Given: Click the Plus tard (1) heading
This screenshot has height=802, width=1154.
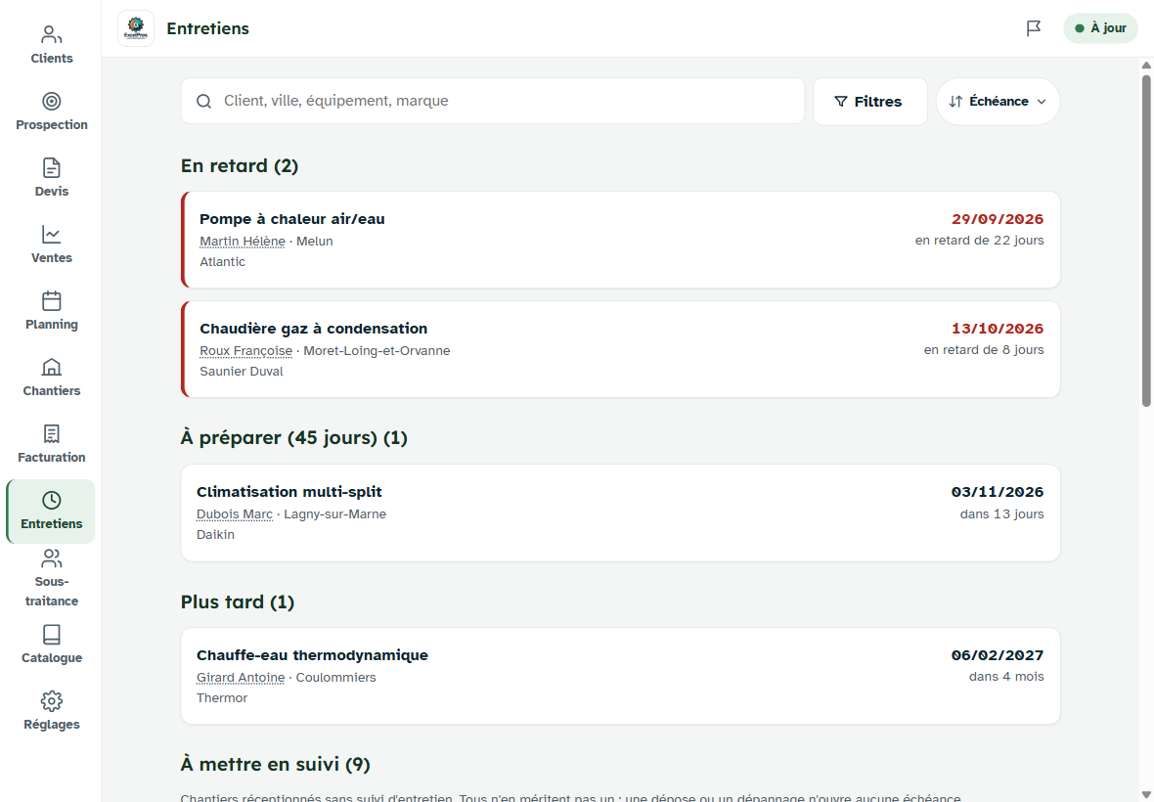Looking at the screenshot, I should point(237,602).
